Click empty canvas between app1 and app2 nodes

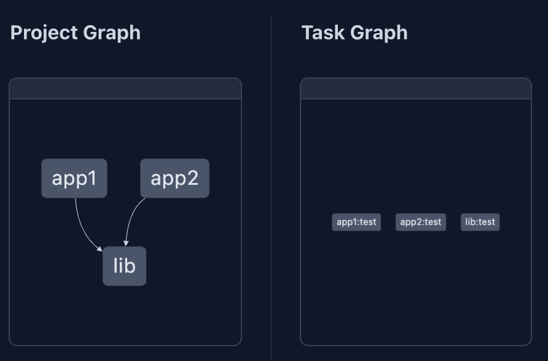(x=124, y=178)
